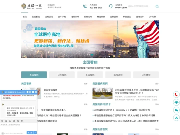Open the 首页 navigation item
The width and height of the screenshot is (180, 135).
point(25,17)
